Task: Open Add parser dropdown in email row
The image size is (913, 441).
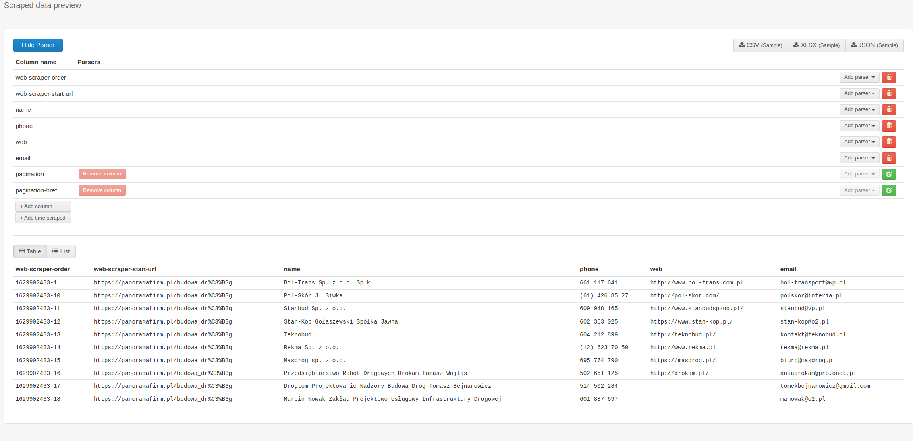Action: point(859,158)
